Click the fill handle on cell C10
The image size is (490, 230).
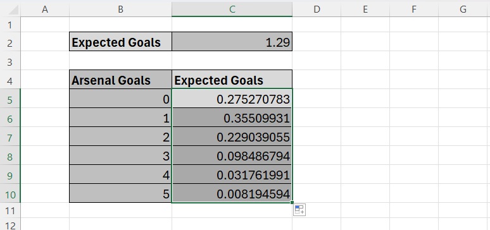pyautogui.click(x=292, y=203)
